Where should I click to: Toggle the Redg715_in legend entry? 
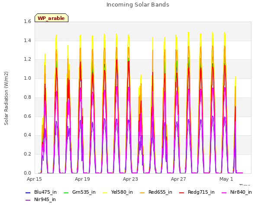coord(197,192)
